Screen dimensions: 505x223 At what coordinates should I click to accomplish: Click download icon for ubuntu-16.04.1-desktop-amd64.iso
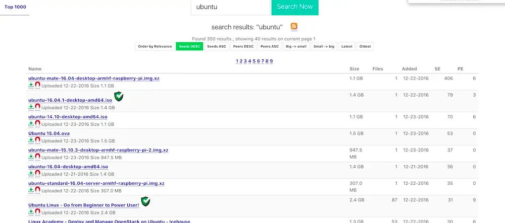coord(31,107)
